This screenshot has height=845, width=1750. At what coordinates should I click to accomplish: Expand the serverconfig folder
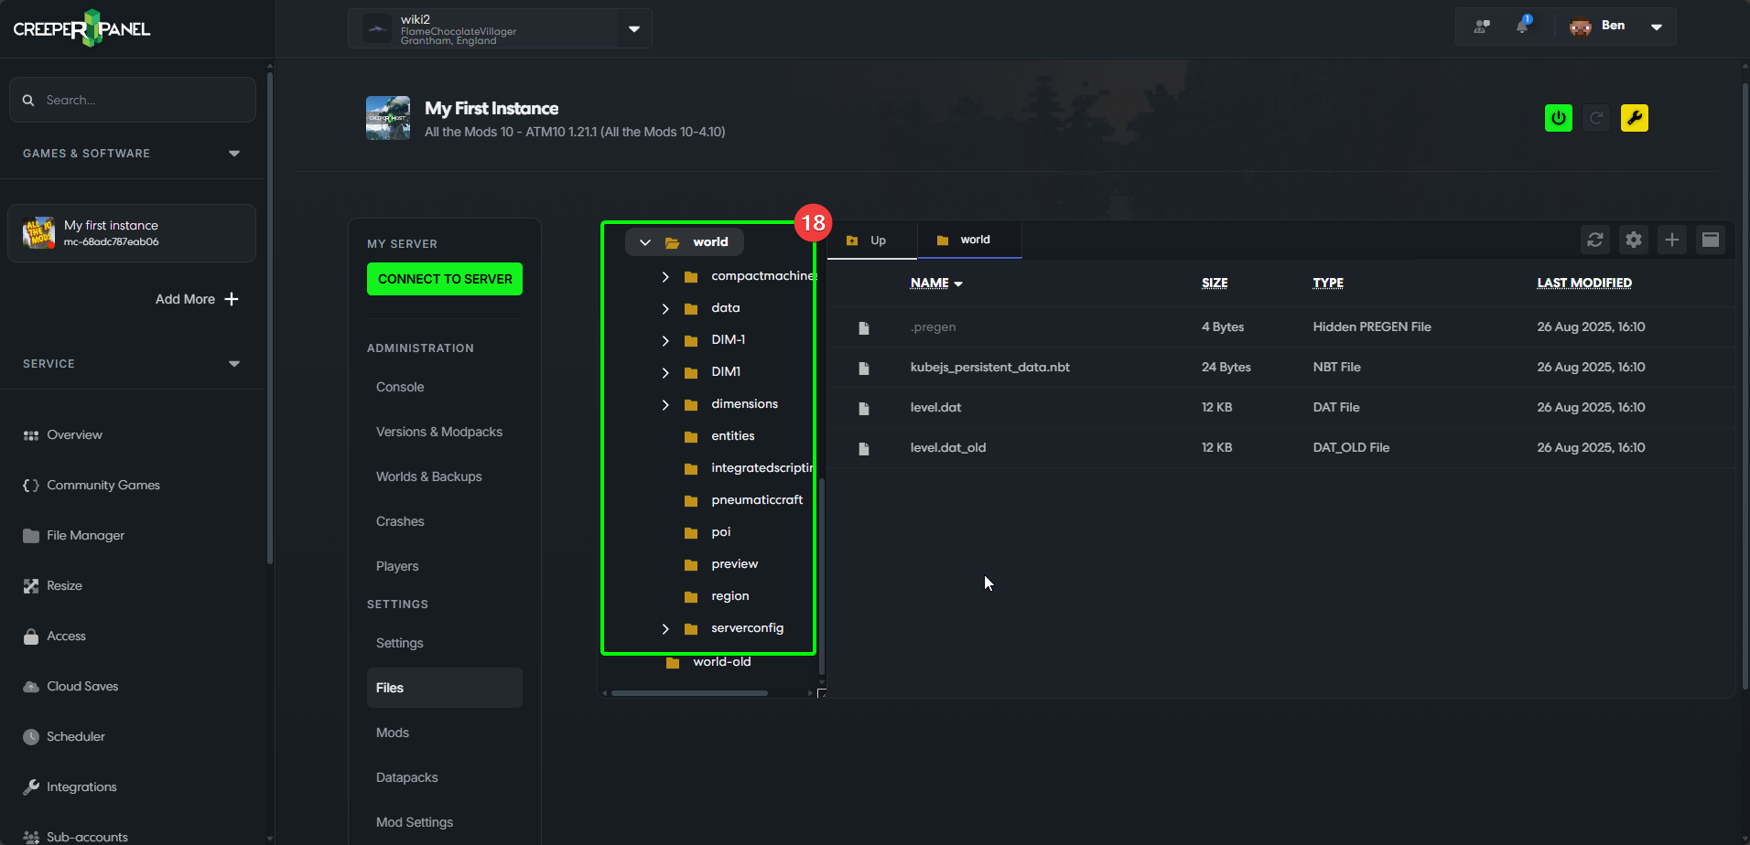665,628
